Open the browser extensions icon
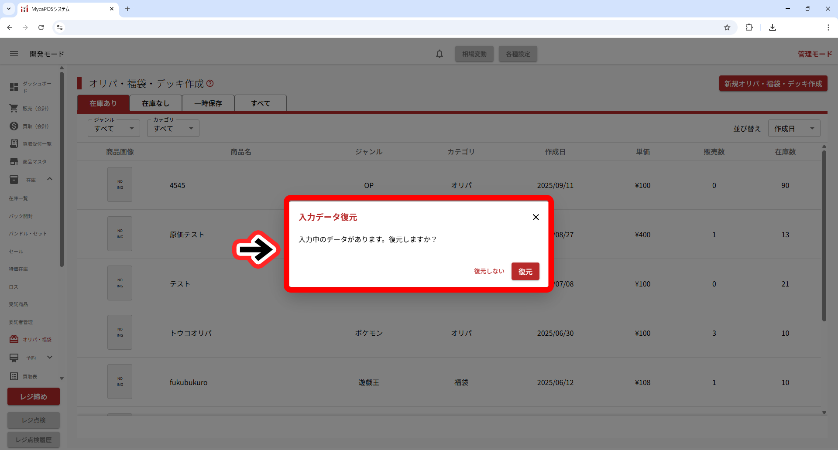This screenshot has width=838, height=450. [749, 27]
